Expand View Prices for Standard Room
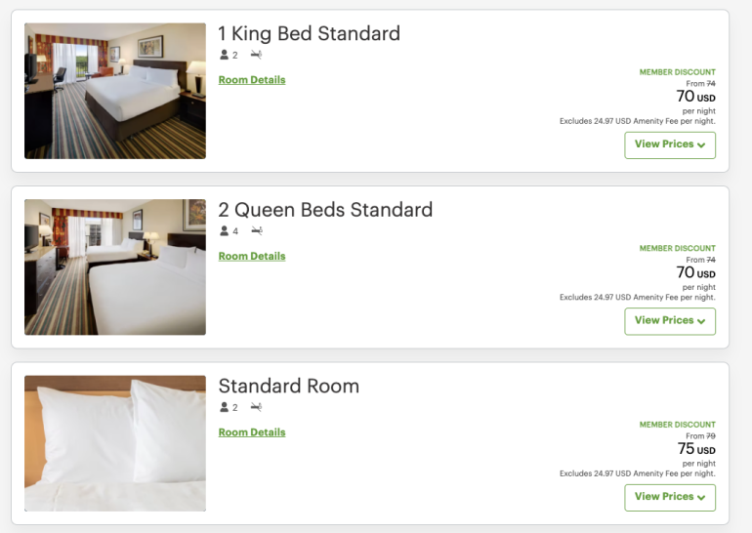 click(670, 497)
